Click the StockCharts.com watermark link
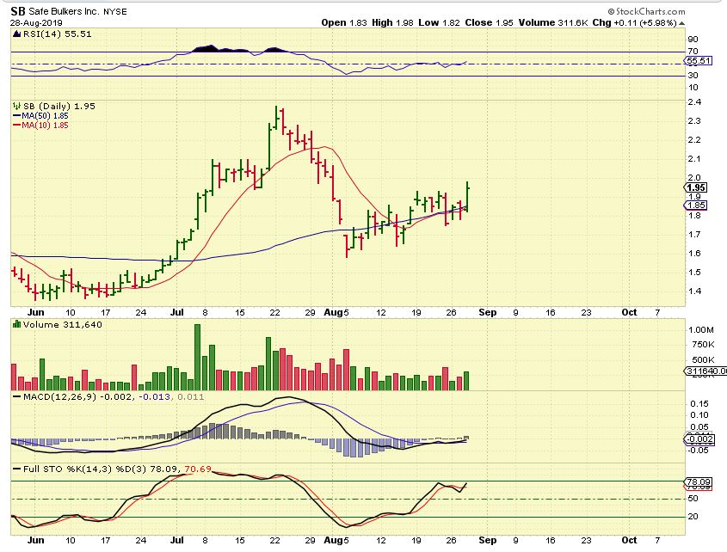727x552 pixels. point(646,11)
